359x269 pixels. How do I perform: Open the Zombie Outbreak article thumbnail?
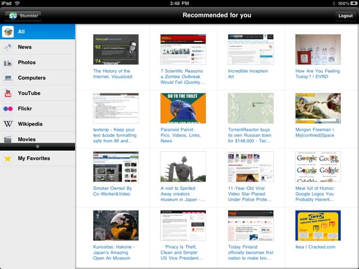(x=183, y=49)
